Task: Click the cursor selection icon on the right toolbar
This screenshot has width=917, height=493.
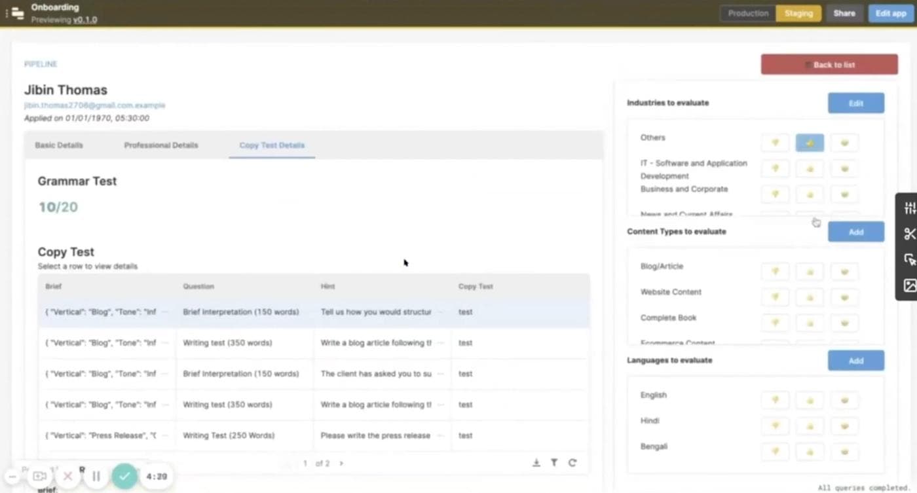Action: (x=910, y=260)
